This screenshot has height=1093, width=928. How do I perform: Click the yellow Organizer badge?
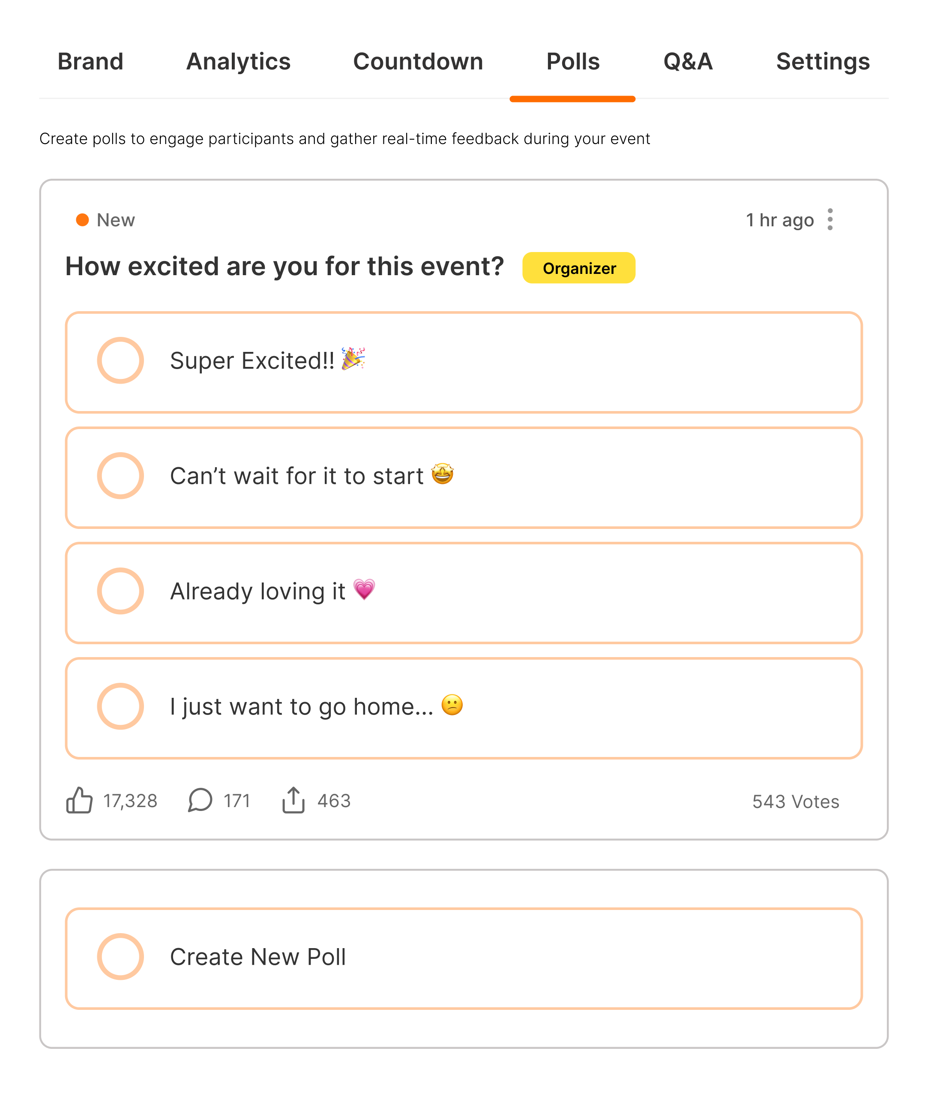click(579, 268)
